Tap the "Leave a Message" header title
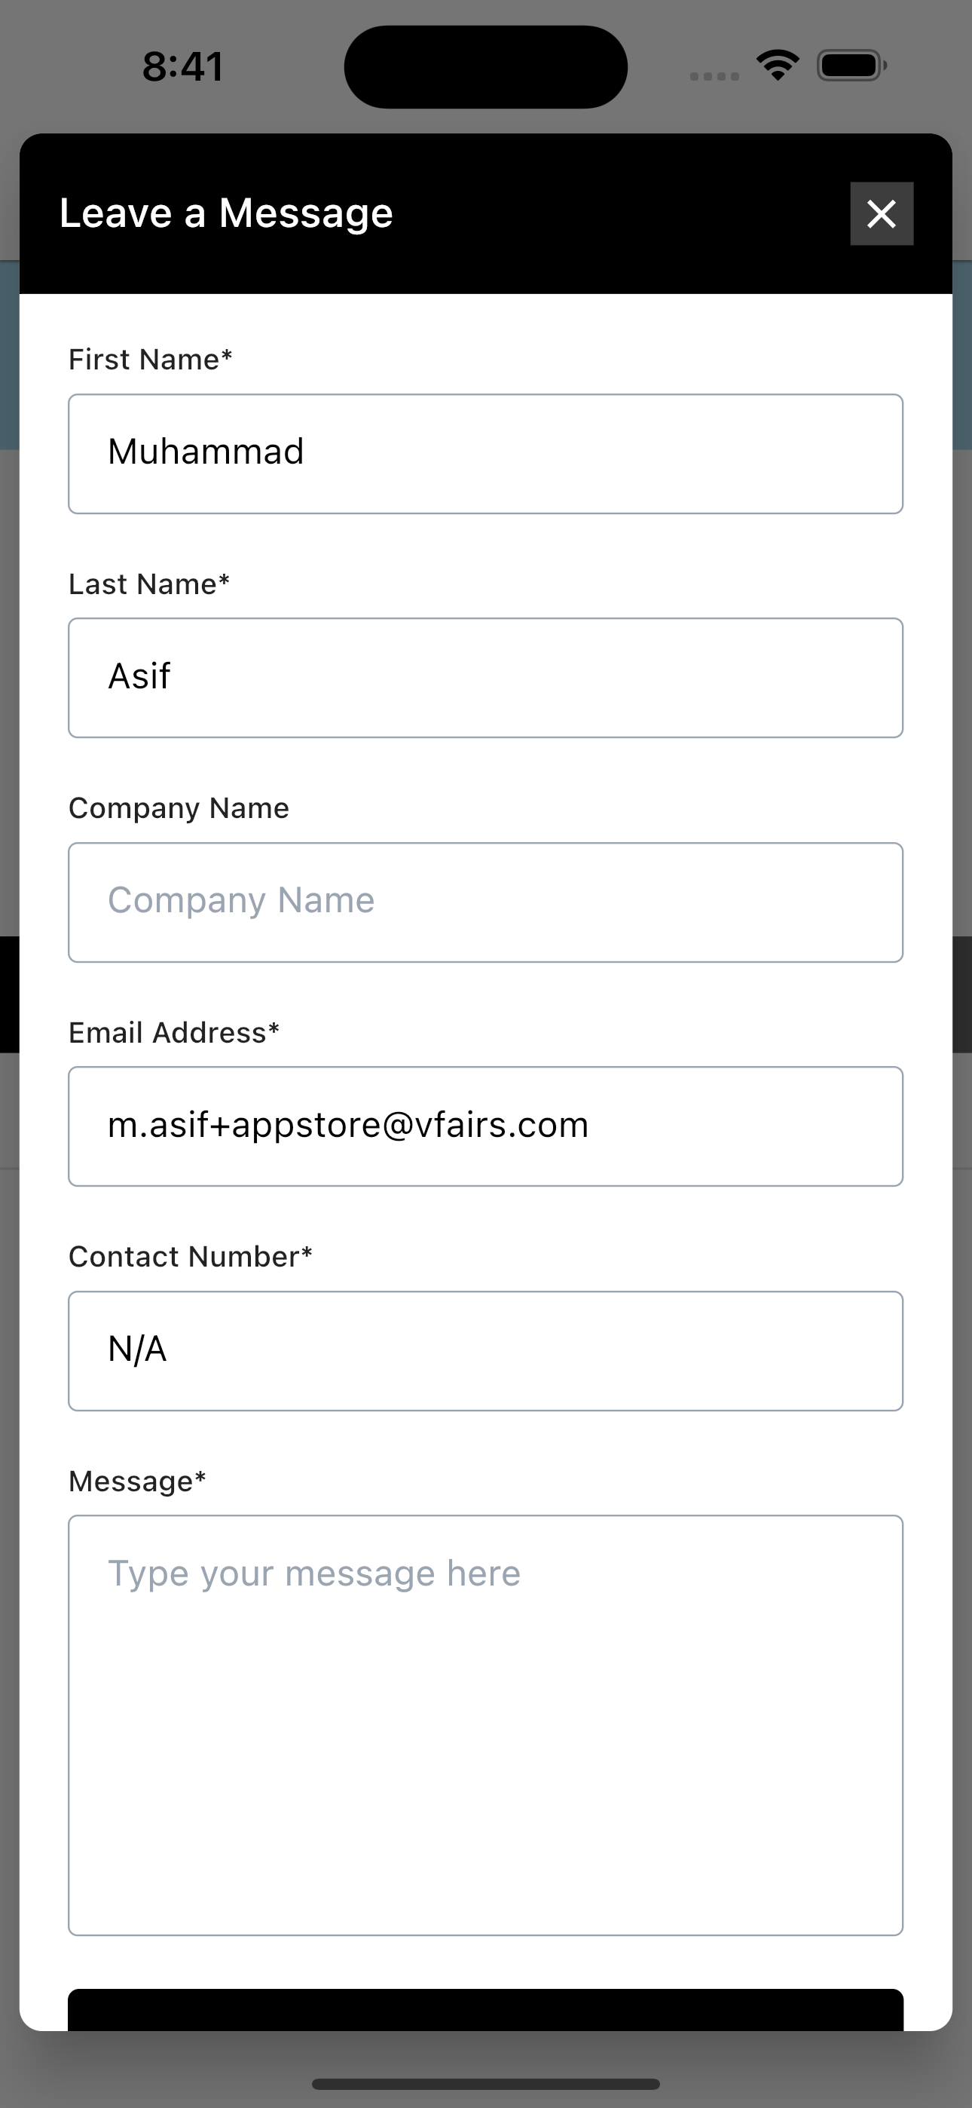Image resolution: width=972 pixels, height=2108 pixels. [226, 213]
